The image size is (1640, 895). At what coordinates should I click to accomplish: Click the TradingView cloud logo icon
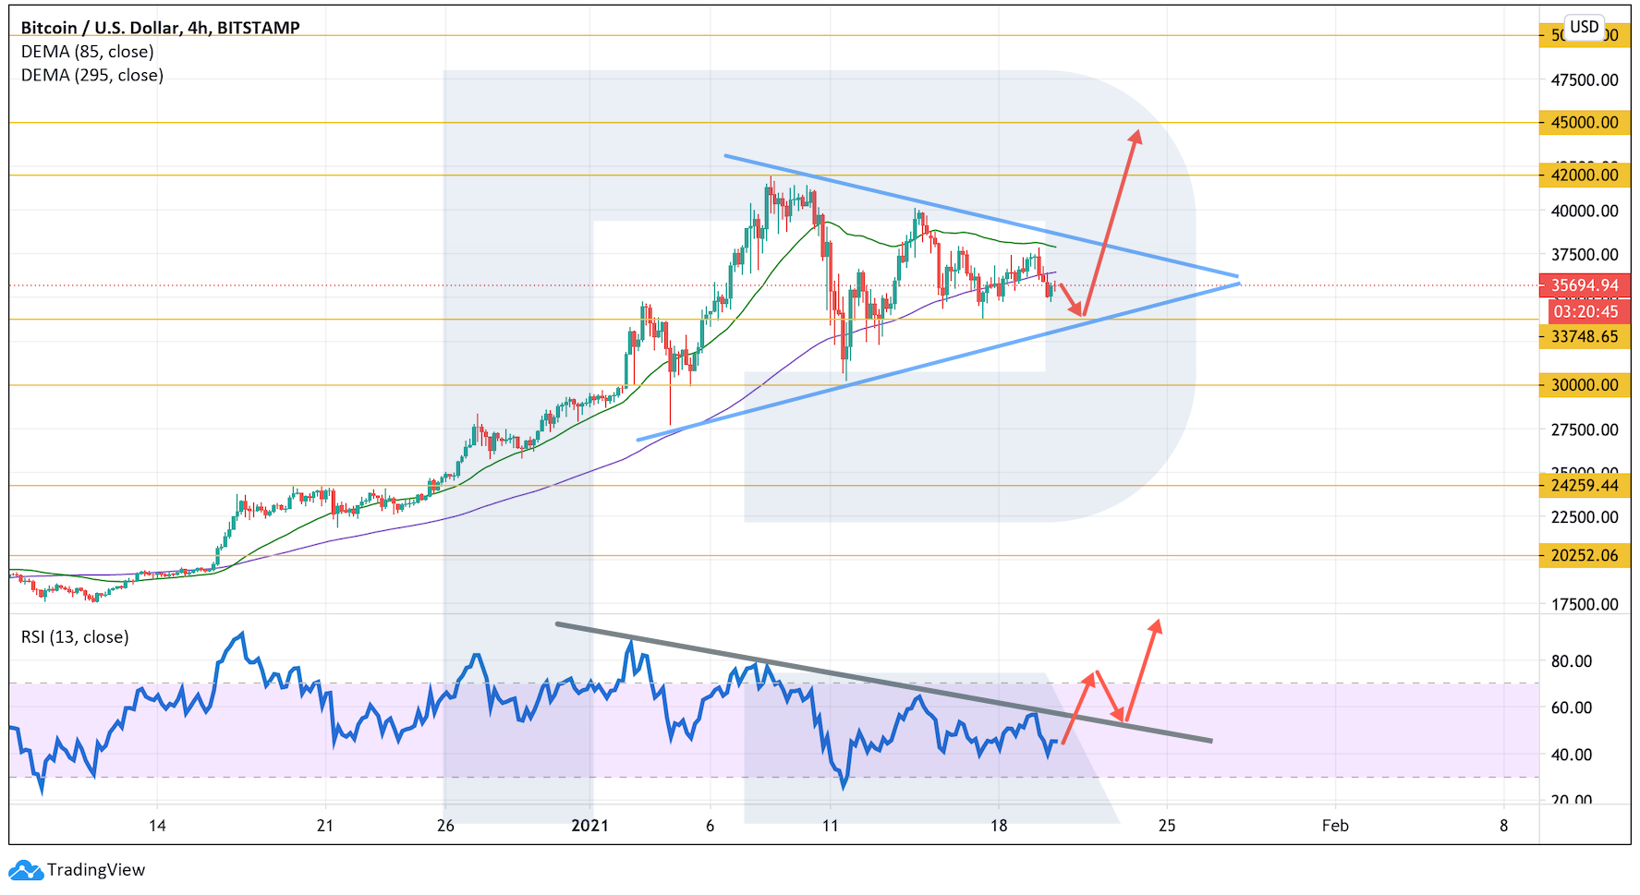click(x=25, y=870)
